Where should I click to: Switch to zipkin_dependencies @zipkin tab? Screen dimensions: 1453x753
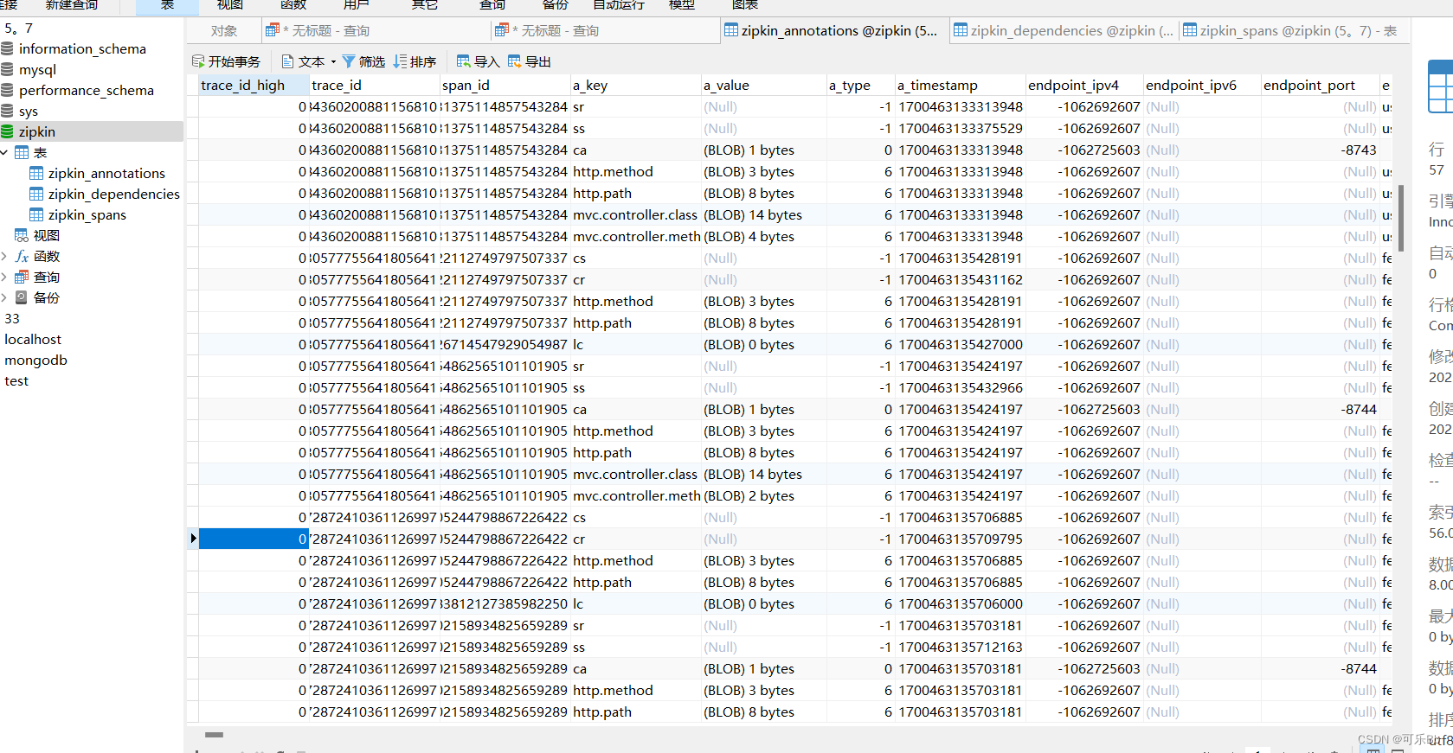pos(1064,30)
